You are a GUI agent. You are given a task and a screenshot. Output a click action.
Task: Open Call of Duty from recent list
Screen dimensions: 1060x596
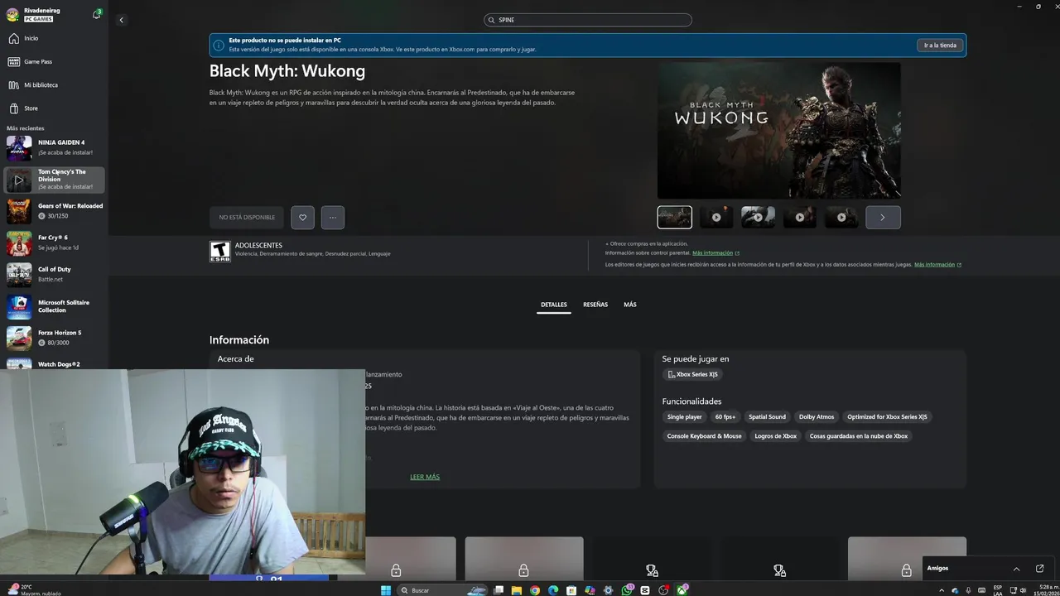point(54,274)
